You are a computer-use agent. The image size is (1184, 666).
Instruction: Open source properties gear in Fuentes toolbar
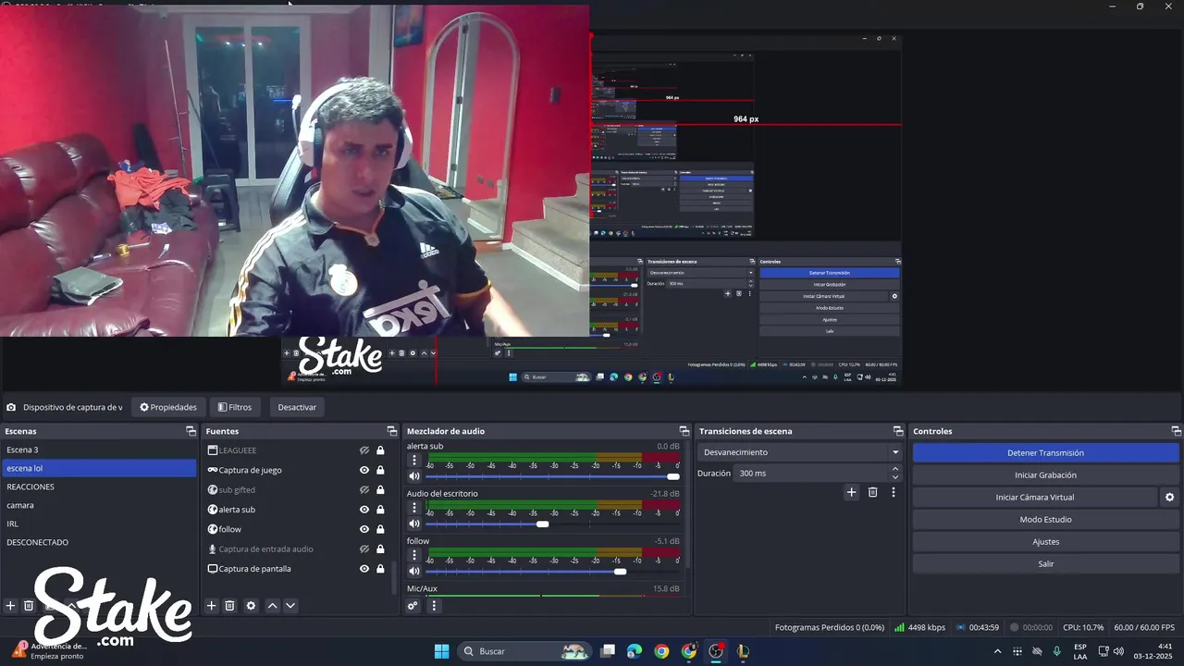[251, 606]
